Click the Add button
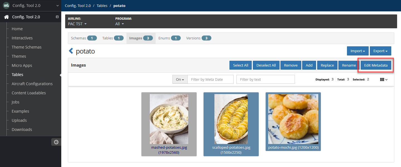 [x=309, y=65]
